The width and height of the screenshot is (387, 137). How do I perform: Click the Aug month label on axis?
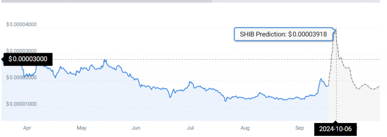[245, 128]
